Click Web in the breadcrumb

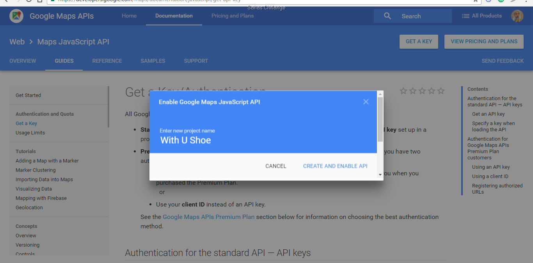17,42
